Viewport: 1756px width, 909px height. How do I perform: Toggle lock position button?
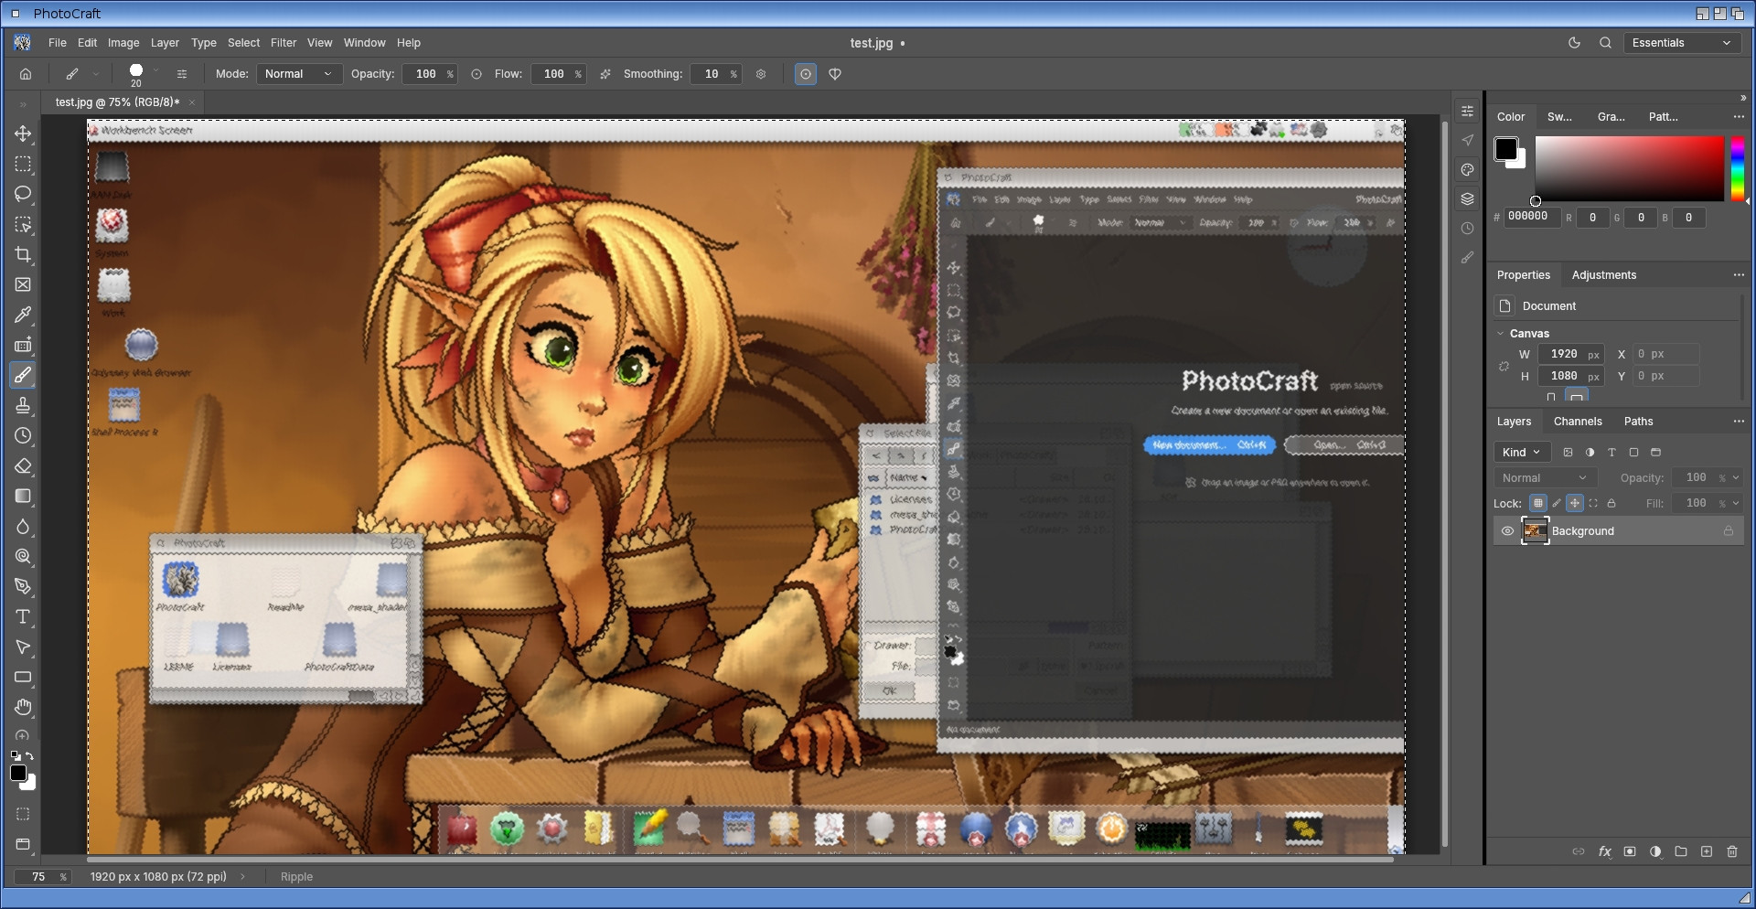click(x=1575, y=503)
